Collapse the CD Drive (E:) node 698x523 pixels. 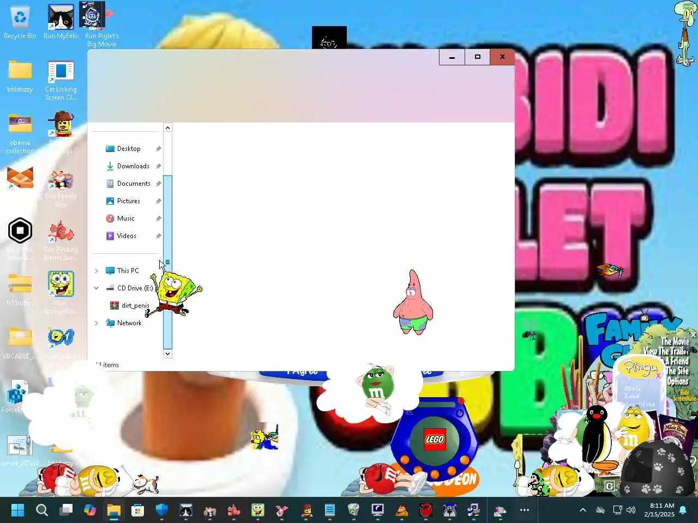pos(97,288)
